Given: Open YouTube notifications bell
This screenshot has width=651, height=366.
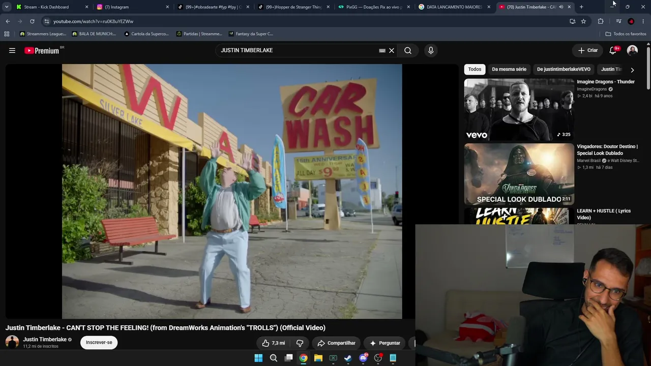Looking at the screenshot, I should click(613, 50).
